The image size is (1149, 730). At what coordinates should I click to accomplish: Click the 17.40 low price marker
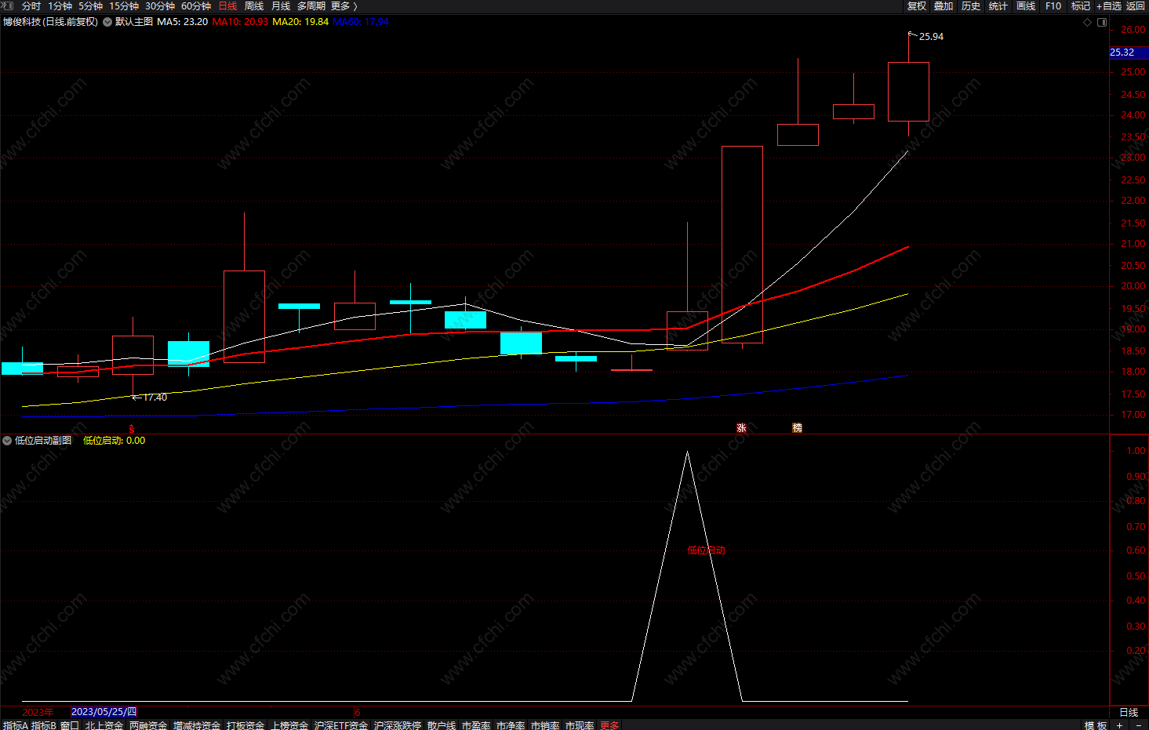(155, 398)
